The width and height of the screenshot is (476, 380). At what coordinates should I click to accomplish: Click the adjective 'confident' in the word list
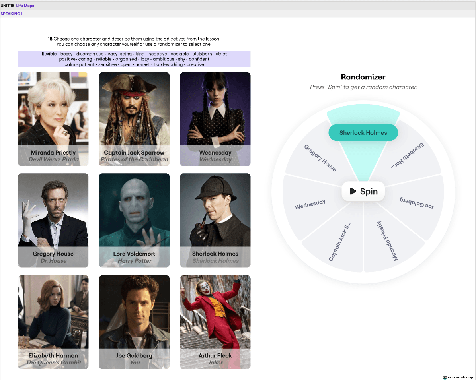[x=199, y=59]
